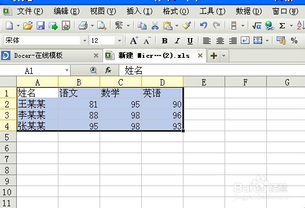Toggle underline formatting

(x=190, y=41)
